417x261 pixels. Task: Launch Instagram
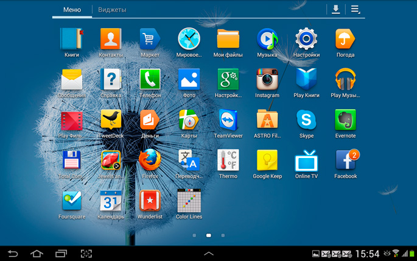267,80
